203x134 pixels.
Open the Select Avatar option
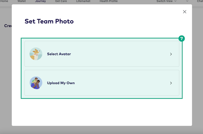coord(102,54)
